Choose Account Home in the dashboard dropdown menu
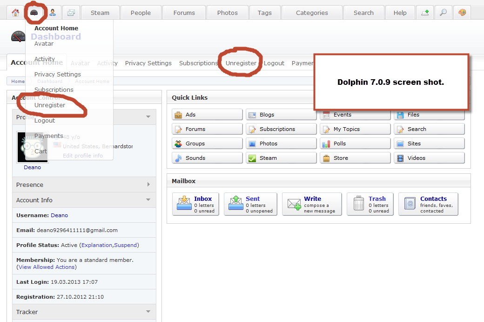 click(x=56, y=28)
